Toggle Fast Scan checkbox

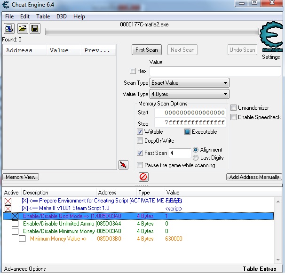click(140, 153)
